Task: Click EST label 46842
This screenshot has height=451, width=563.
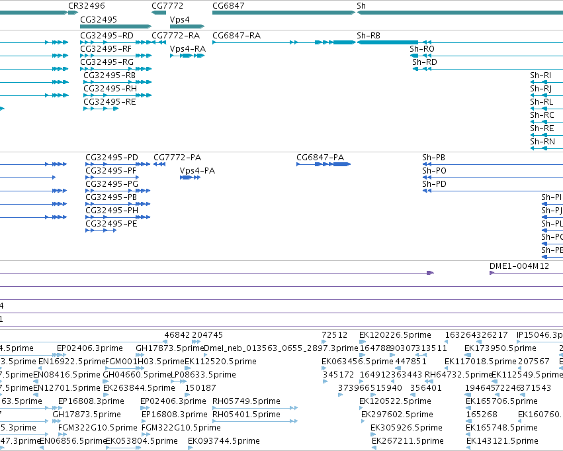Action: [177, 335]
